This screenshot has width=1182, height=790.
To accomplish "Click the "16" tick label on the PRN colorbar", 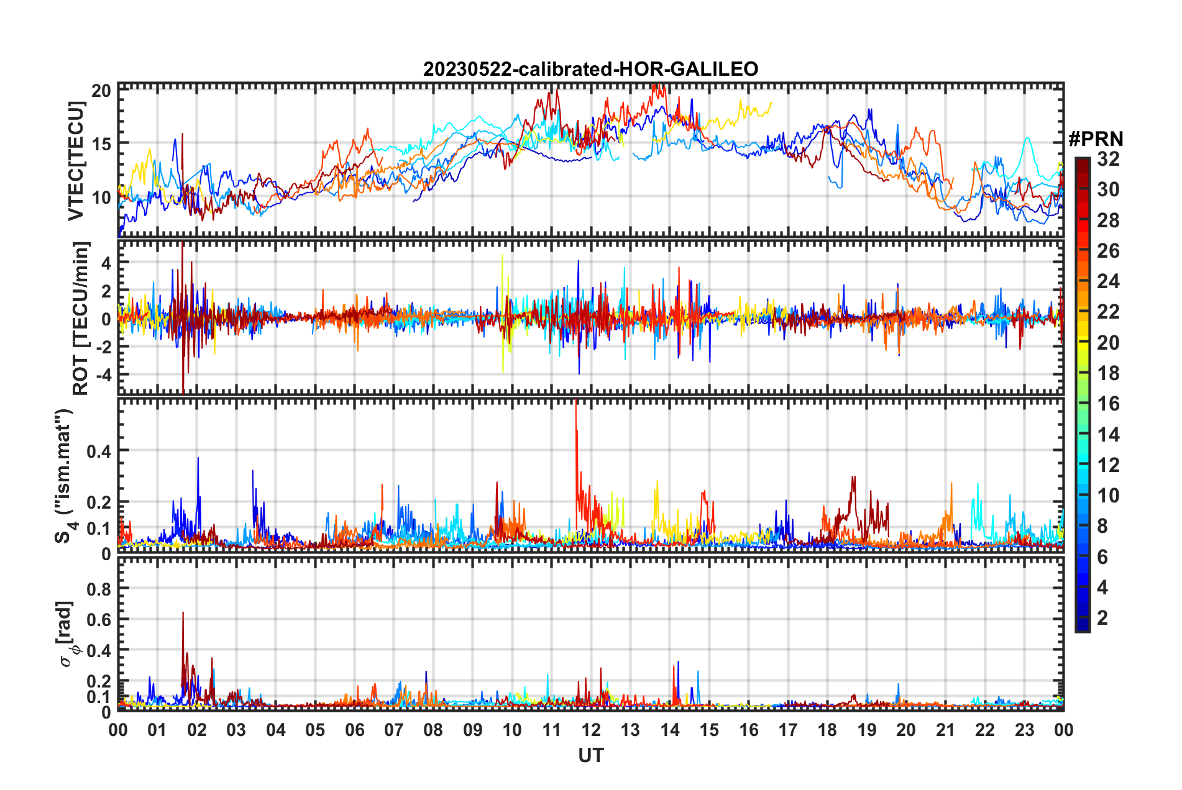I will pos(1108,404).
